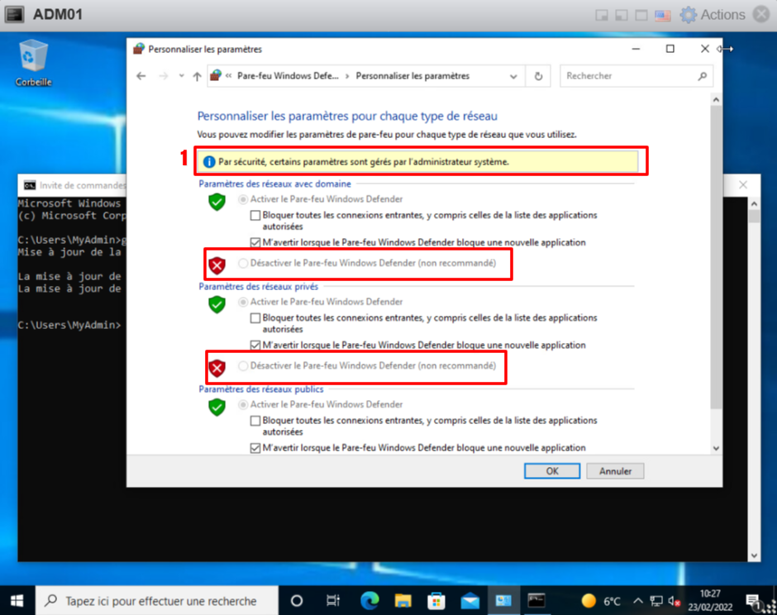Toggle notify checkbox under private networks
The width and height of the screenshot is (777, 615).
(x=256, y=345)
